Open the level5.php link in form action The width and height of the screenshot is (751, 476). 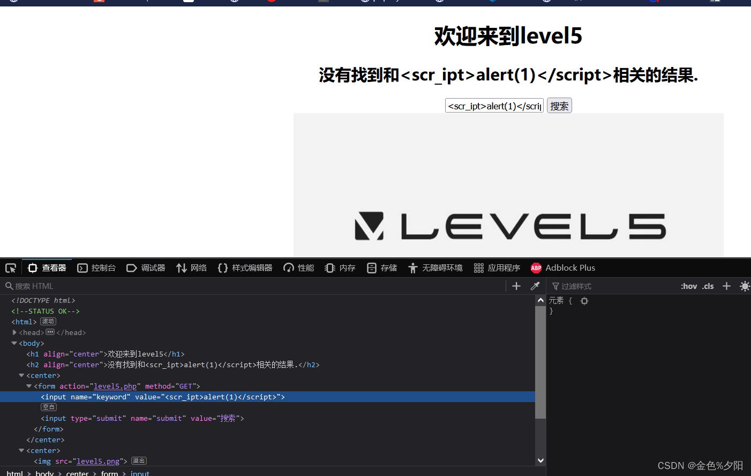(115, 386)
